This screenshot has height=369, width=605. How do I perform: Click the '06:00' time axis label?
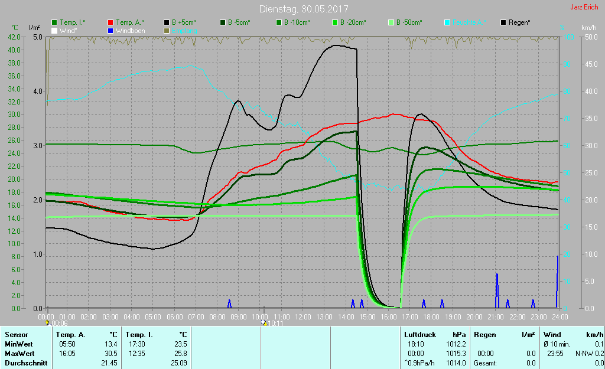[174, 317]
